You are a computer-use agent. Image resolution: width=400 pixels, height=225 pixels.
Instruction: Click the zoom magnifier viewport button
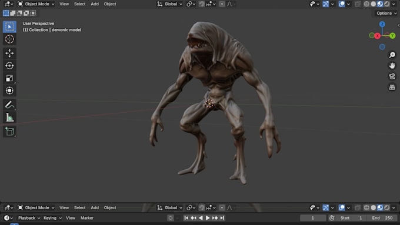click(x=392, y=55)
